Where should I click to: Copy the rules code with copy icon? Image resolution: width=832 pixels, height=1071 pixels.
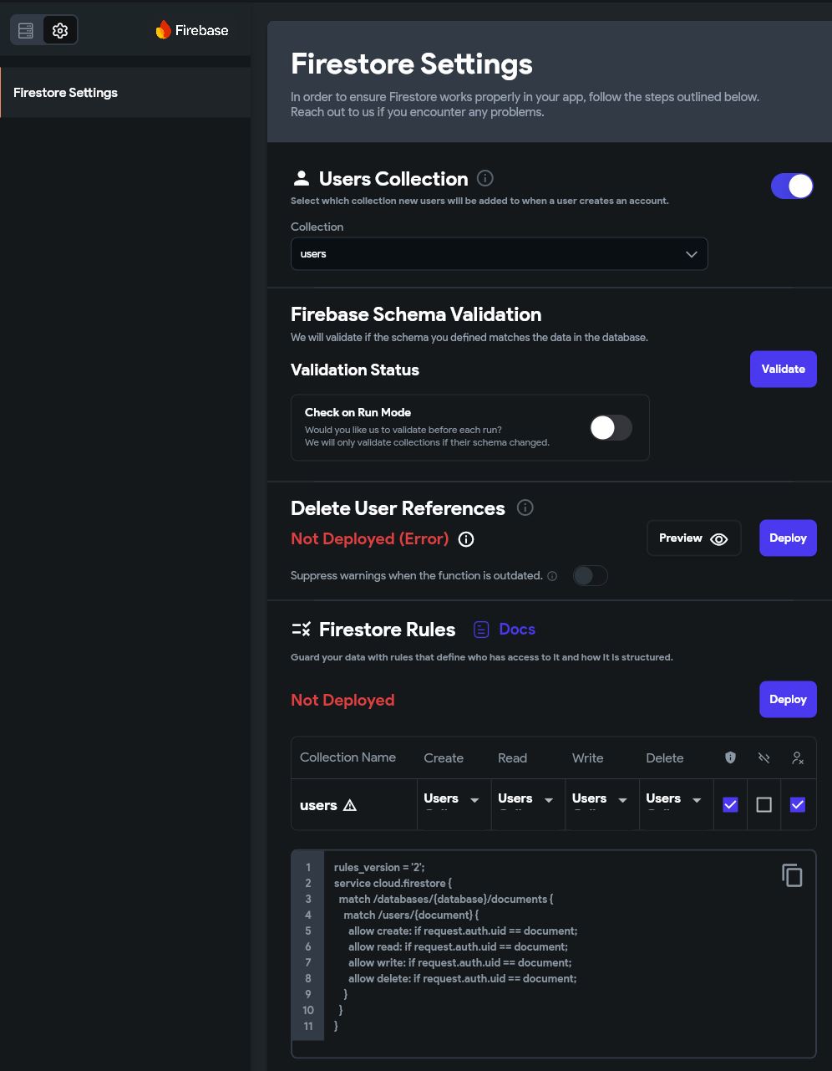coord(792,875)
